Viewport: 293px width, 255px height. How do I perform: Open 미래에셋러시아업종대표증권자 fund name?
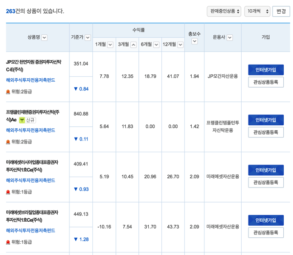coord(32,166)
